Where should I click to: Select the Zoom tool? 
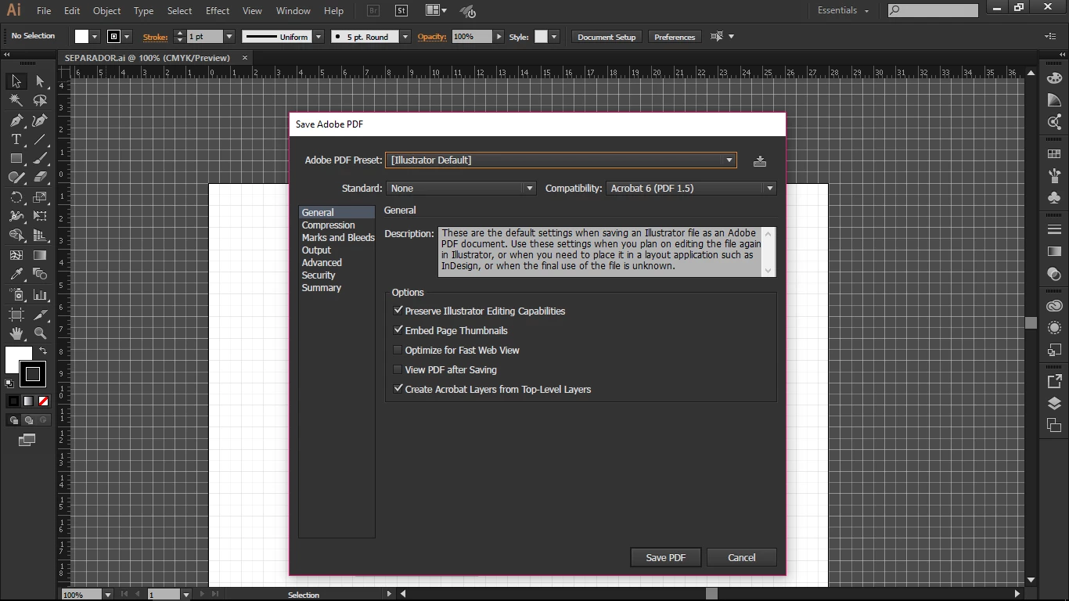pos(40,333)
